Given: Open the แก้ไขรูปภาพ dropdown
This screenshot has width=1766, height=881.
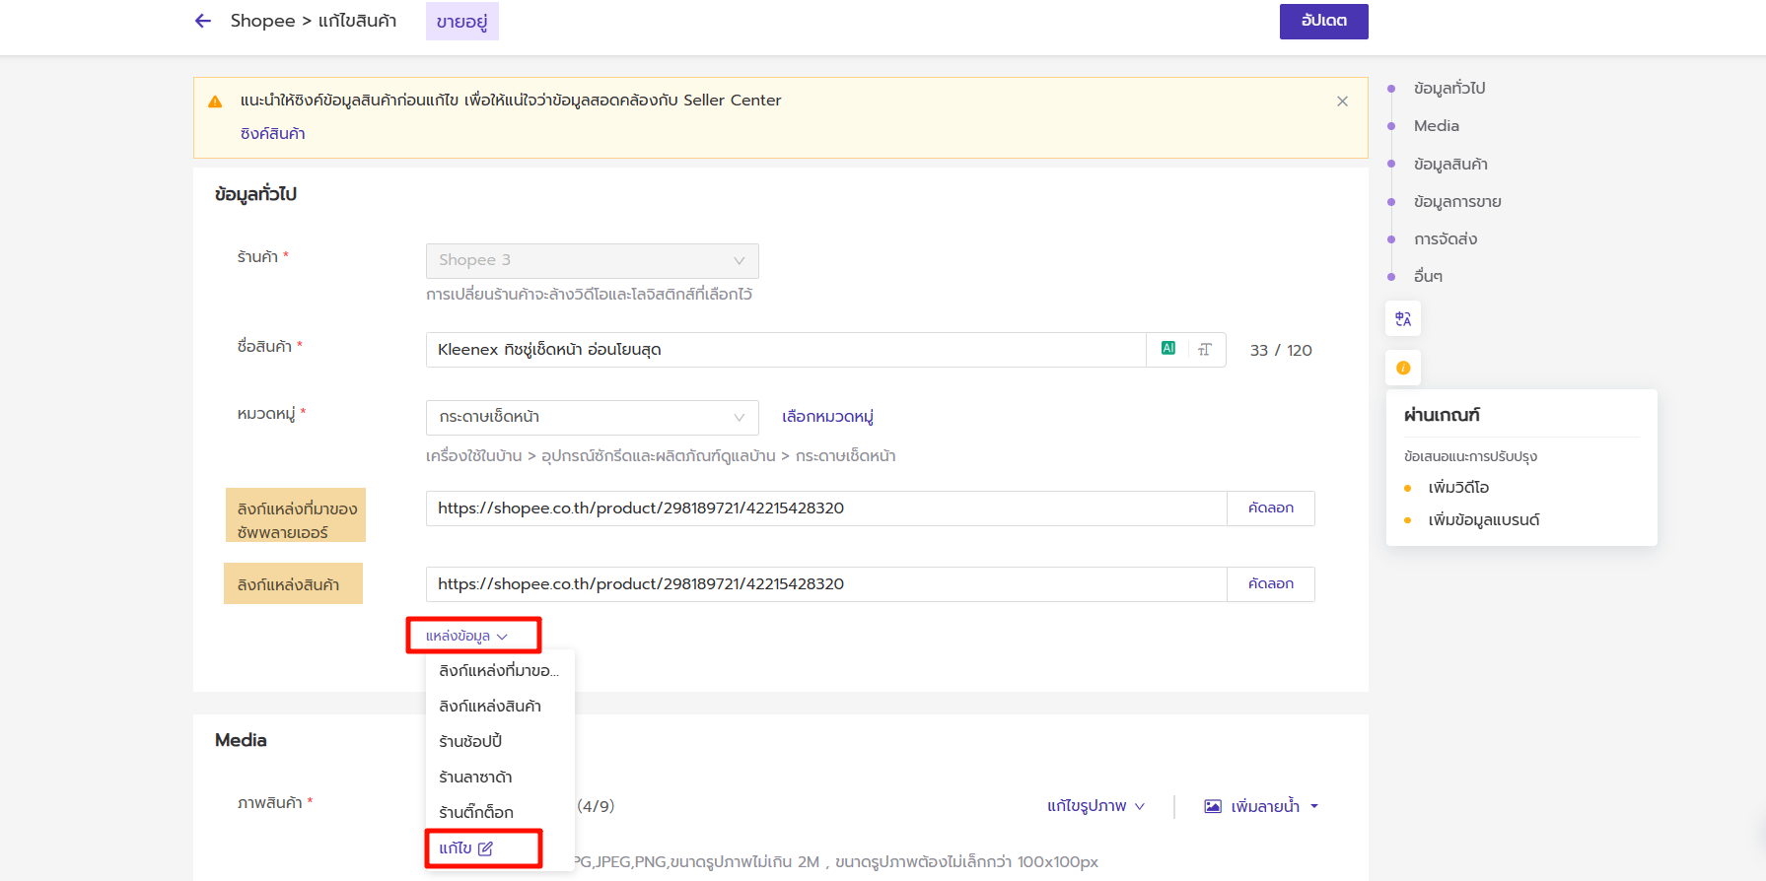Looking at the screenshot, I should 1095,806.
